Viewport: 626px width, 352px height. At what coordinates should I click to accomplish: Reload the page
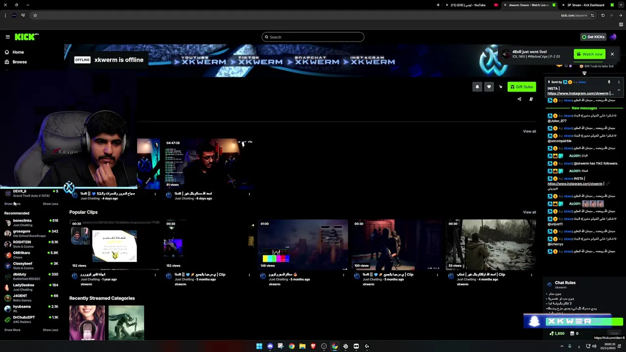tap(603, 15)
